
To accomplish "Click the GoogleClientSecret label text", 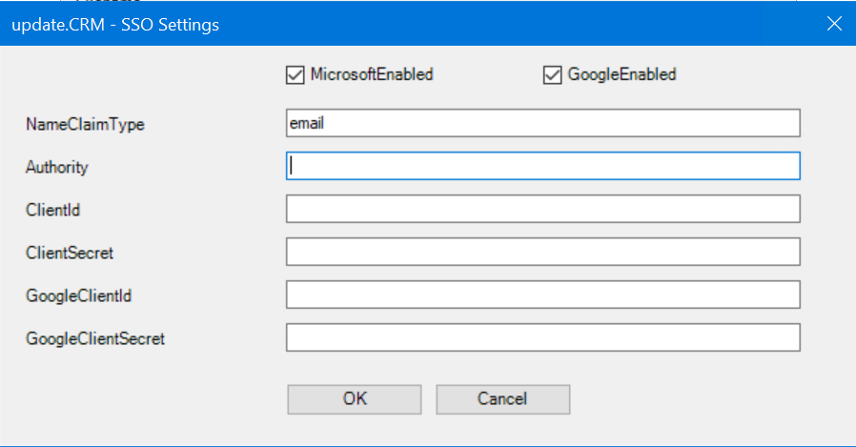I will [x=95, y=338].
